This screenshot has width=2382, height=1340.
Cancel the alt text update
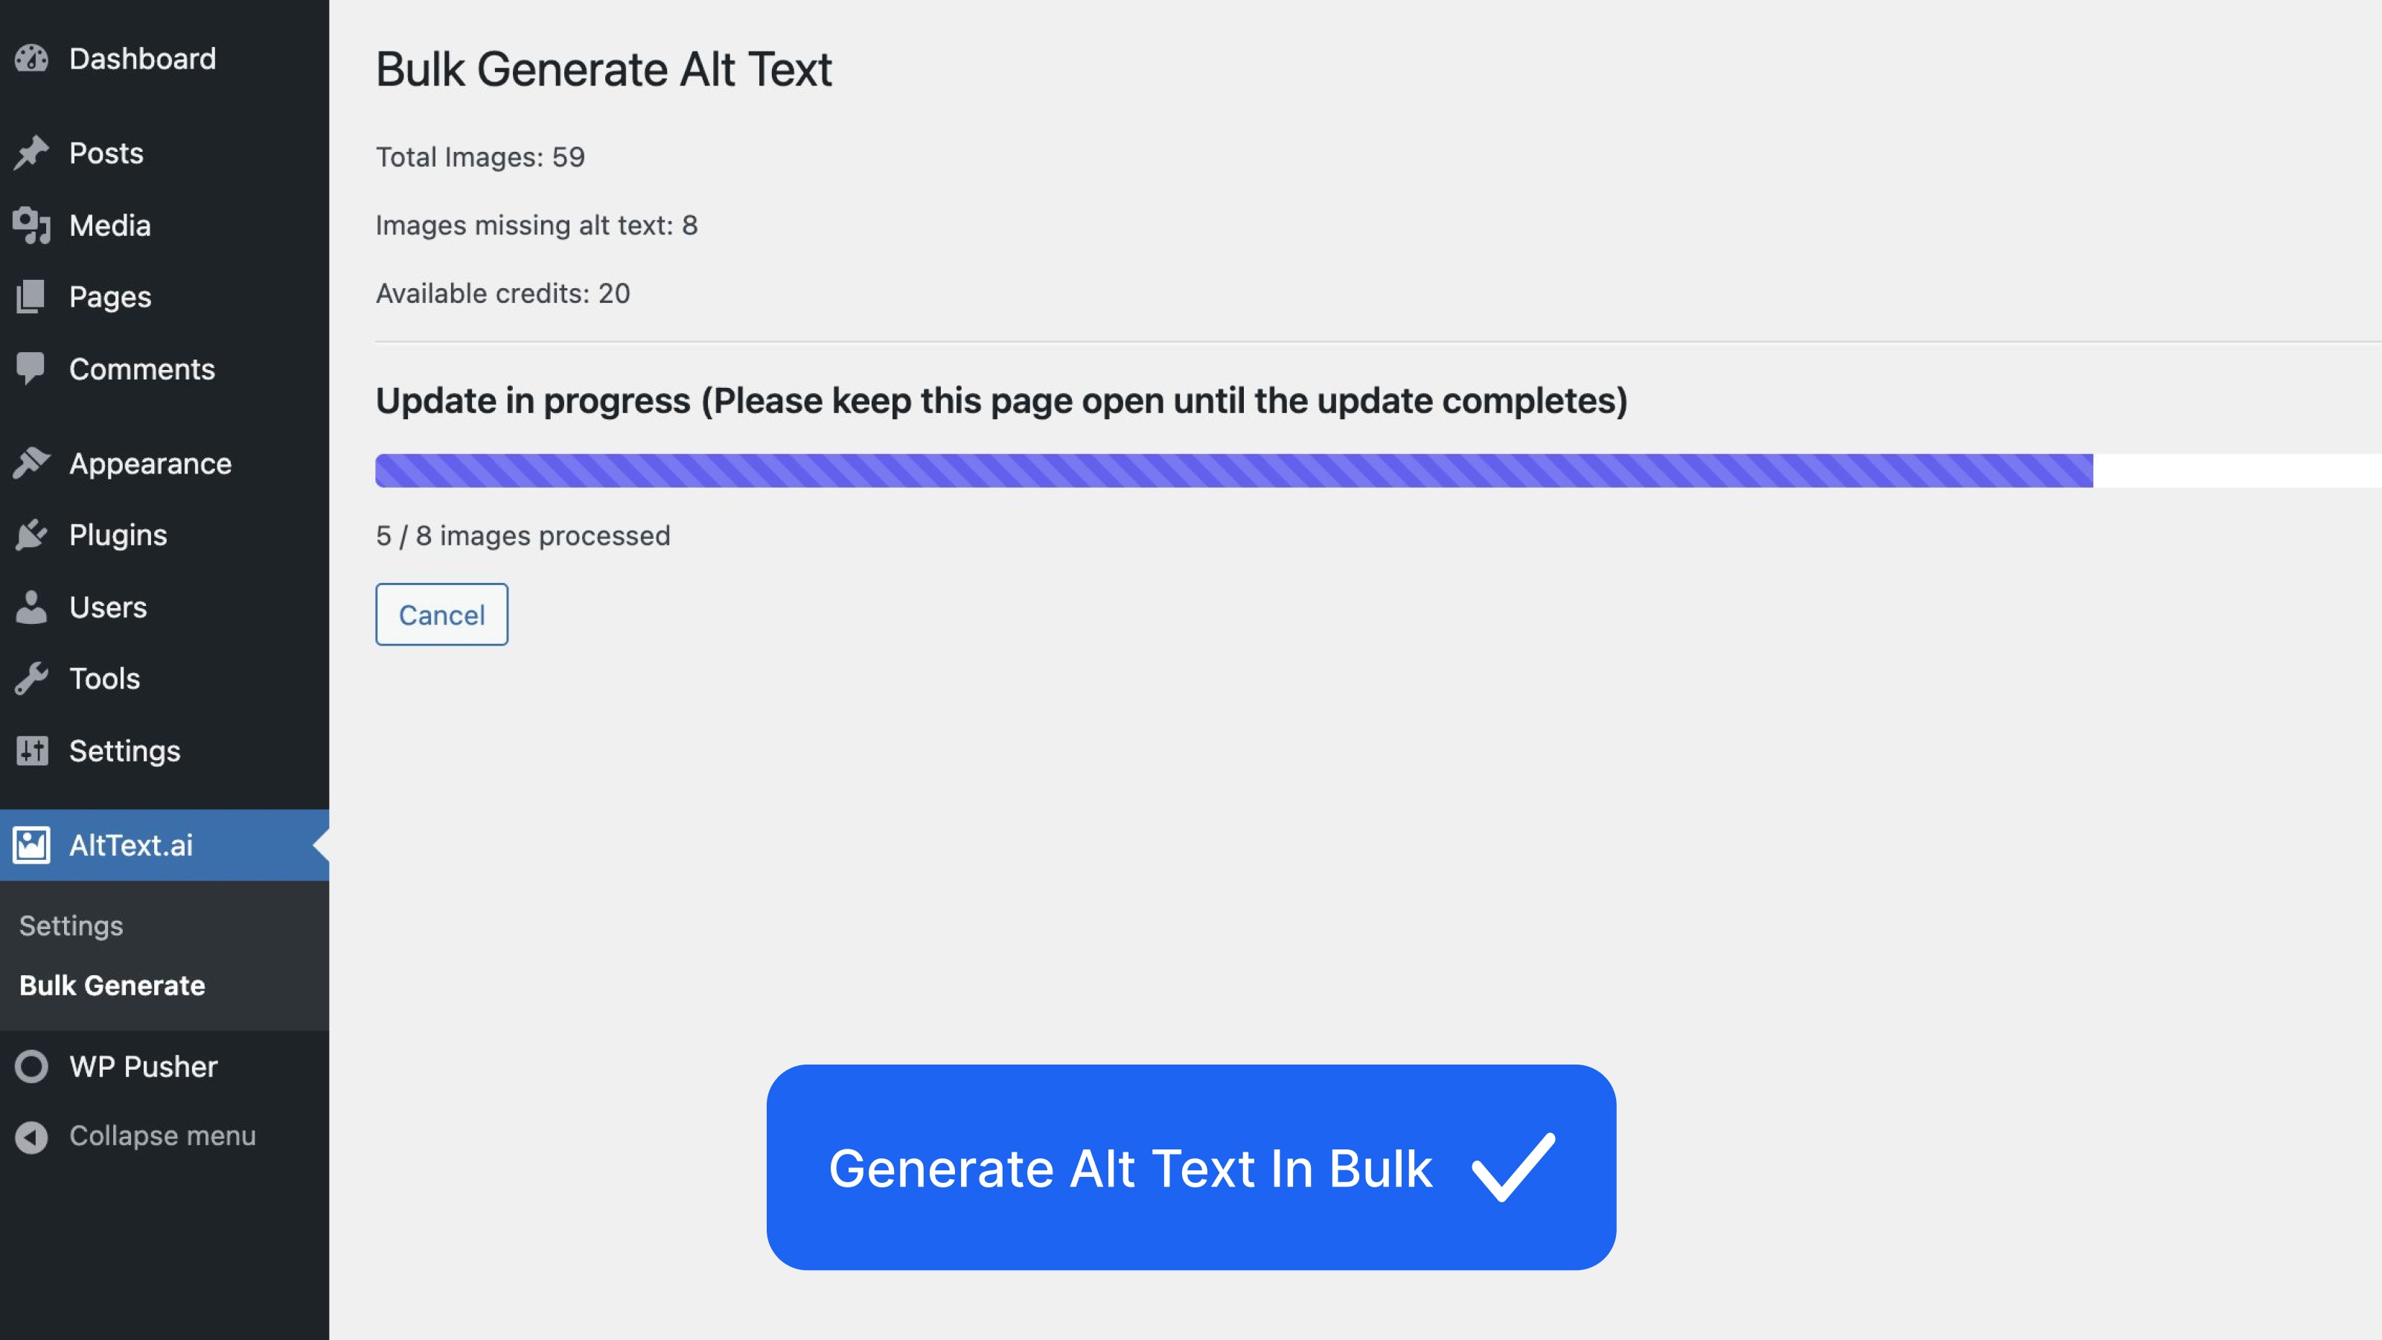(441, 614)
